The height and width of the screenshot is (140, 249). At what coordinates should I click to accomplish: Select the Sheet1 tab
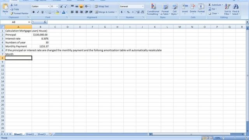click(x=18, y=134)
